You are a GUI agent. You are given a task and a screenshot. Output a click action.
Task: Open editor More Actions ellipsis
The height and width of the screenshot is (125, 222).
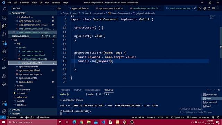tap(218, 8)
